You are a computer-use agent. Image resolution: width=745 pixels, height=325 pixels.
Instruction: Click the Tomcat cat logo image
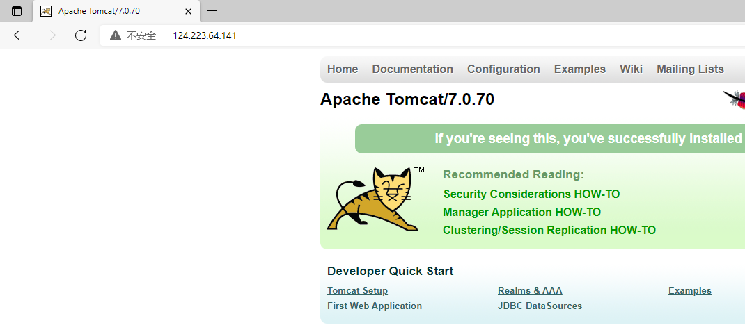click(x=374, y=199)
